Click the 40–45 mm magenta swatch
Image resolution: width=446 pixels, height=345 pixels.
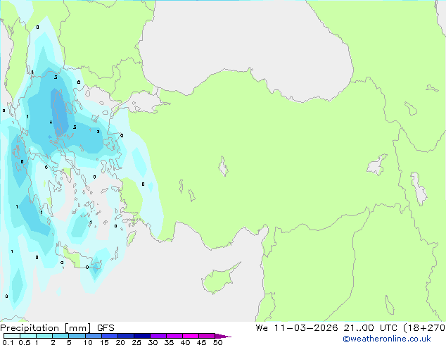click(x=191, y=336)
